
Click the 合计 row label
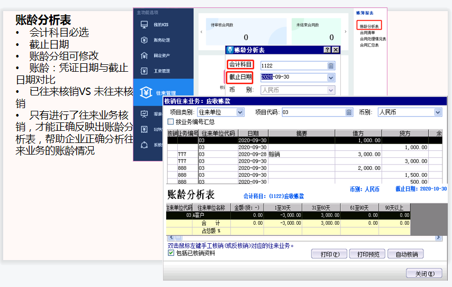(211, 223)
